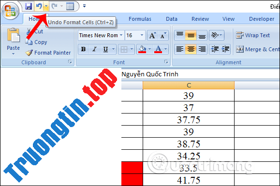
Task: Select the cell containing 37.75
Action: [189, 119]
